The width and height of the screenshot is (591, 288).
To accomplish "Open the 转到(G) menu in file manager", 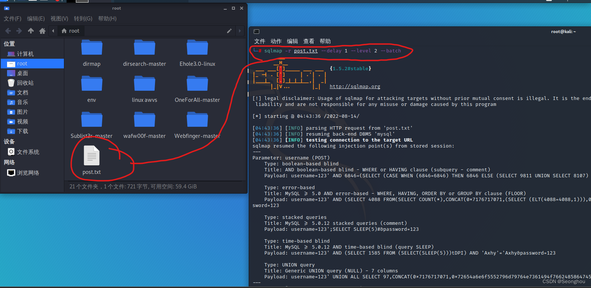I will (83, 19).
